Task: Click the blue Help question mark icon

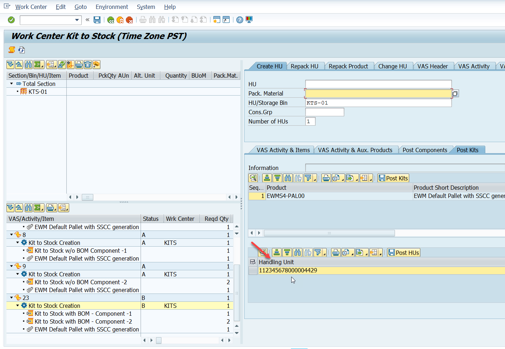Action: 240,20
